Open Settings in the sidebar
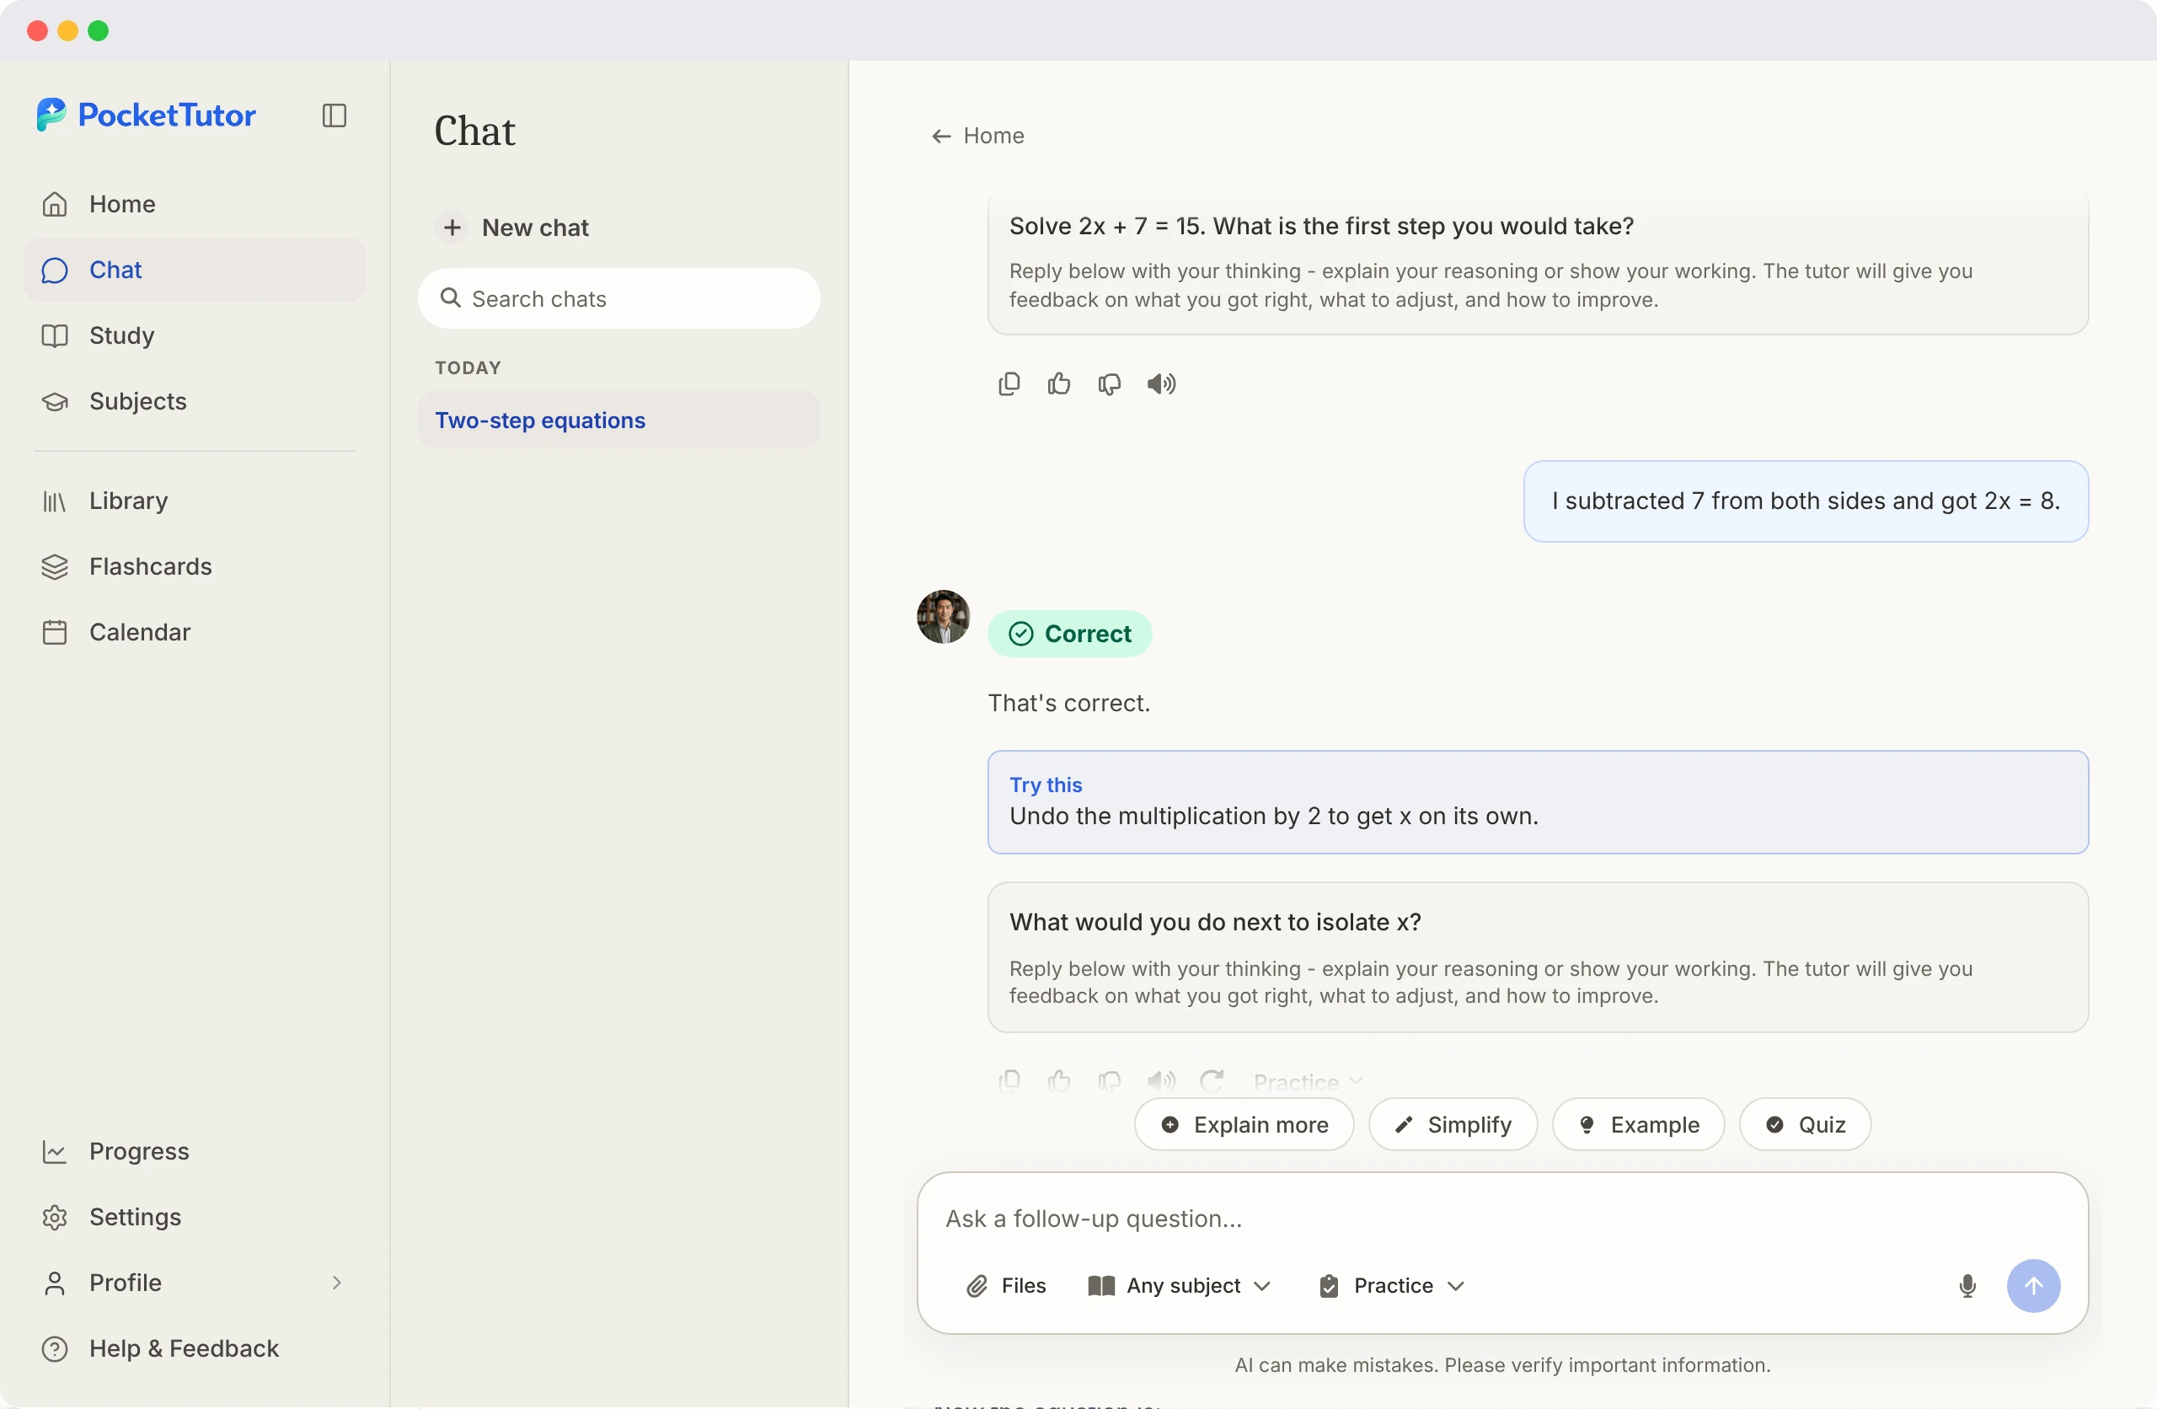This screenshot has height=1409, width=2157. click(x=194, y=1217)
